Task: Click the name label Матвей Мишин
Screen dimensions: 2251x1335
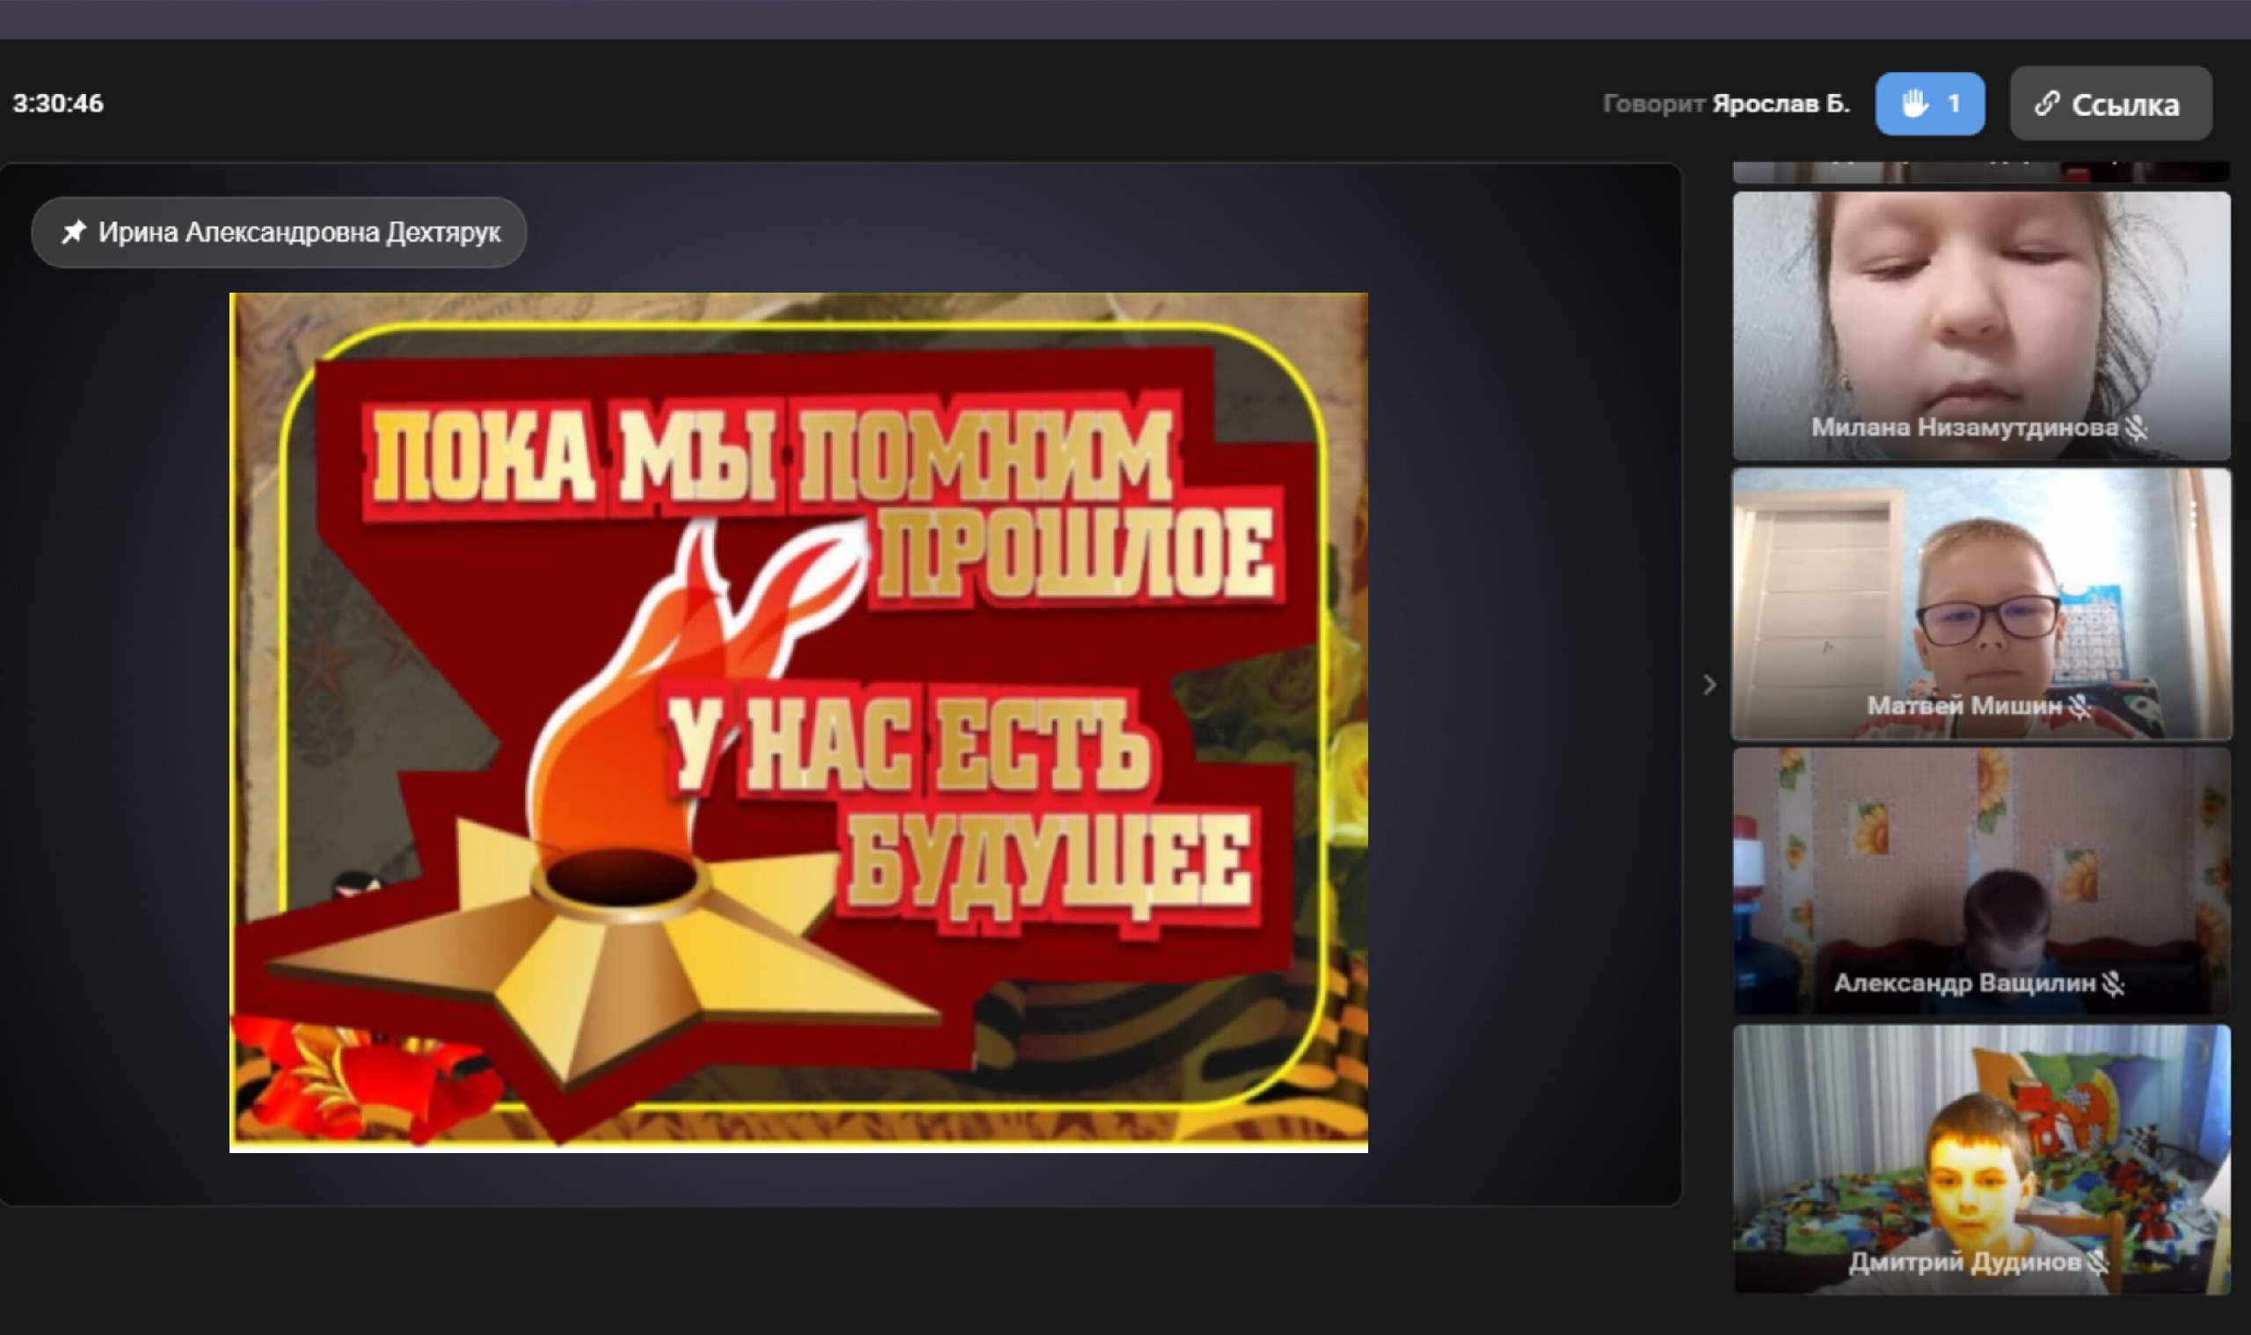Action: (x=1963, y=705)
